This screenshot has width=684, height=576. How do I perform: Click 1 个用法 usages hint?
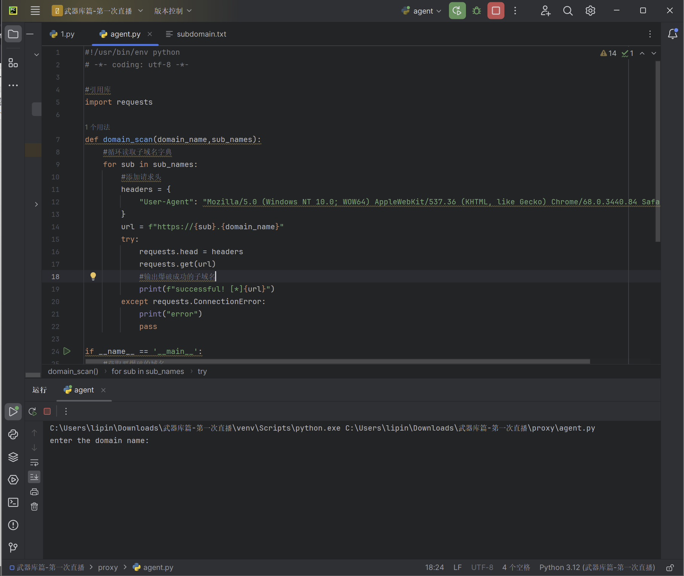[97, 127]
